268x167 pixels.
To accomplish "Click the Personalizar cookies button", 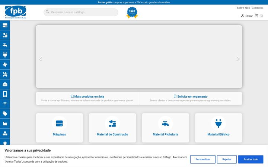I will (203, 159).
